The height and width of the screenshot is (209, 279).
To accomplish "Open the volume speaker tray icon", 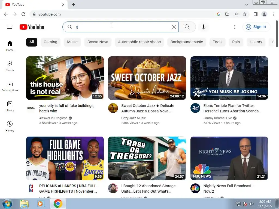I will coord(251,204).
